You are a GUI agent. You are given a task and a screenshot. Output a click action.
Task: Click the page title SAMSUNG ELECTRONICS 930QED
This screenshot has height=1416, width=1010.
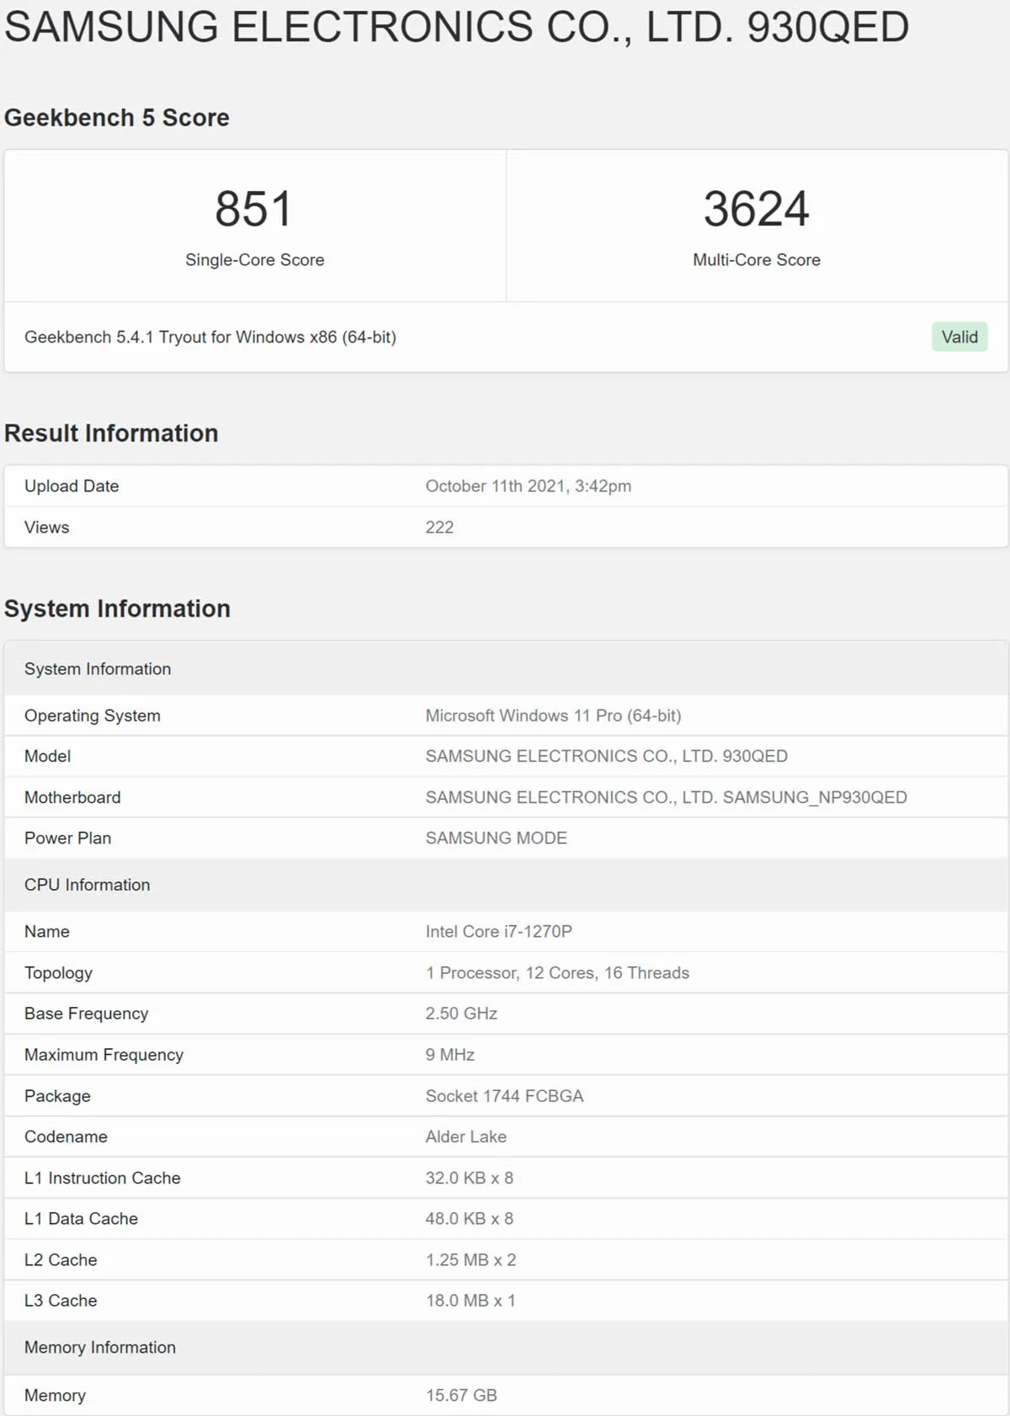tap(456, 27)
